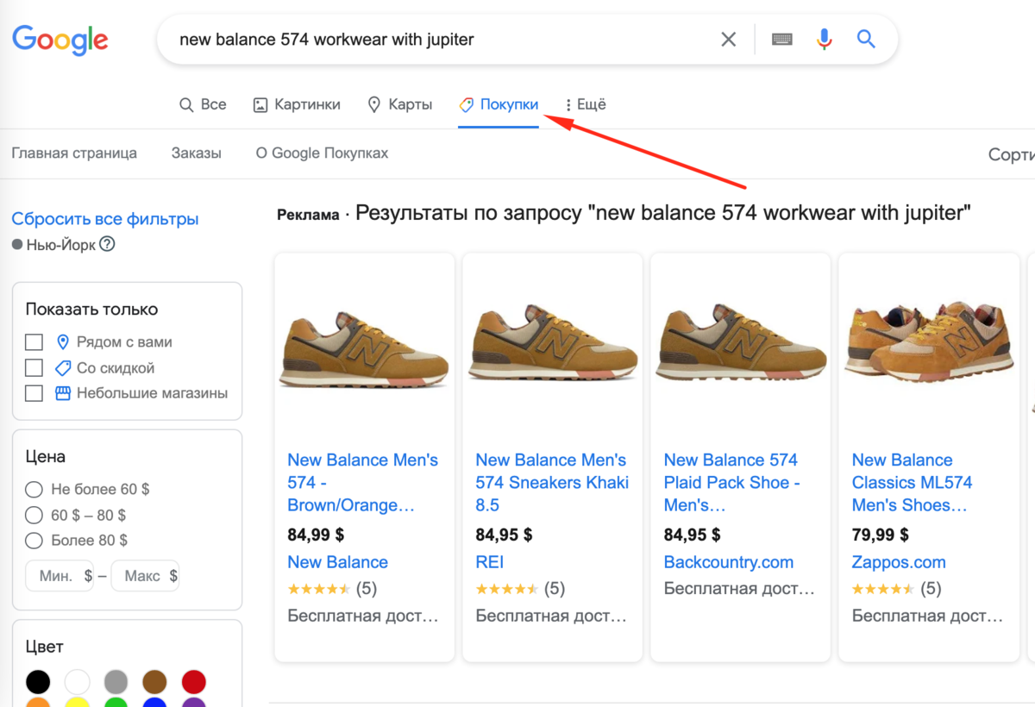Click the 79,99 $ price text

point(880,535)
